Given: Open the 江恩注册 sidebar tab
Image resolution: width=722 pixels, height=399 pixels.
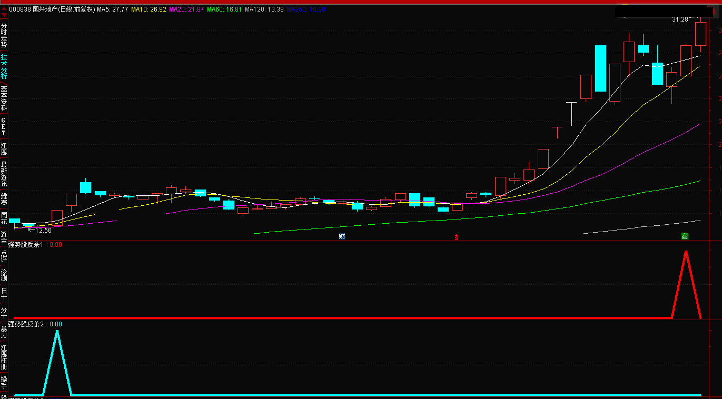Looking at the screenshot, I should click(x=4, y=357).
